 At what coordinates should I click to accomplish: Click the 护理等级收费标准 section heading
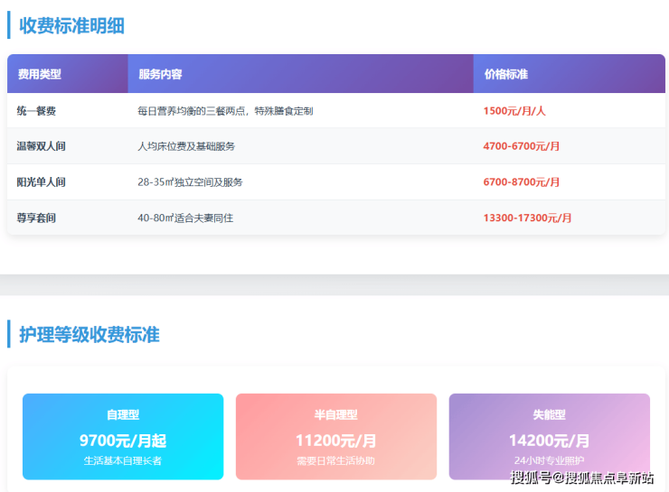coord(89,335)
